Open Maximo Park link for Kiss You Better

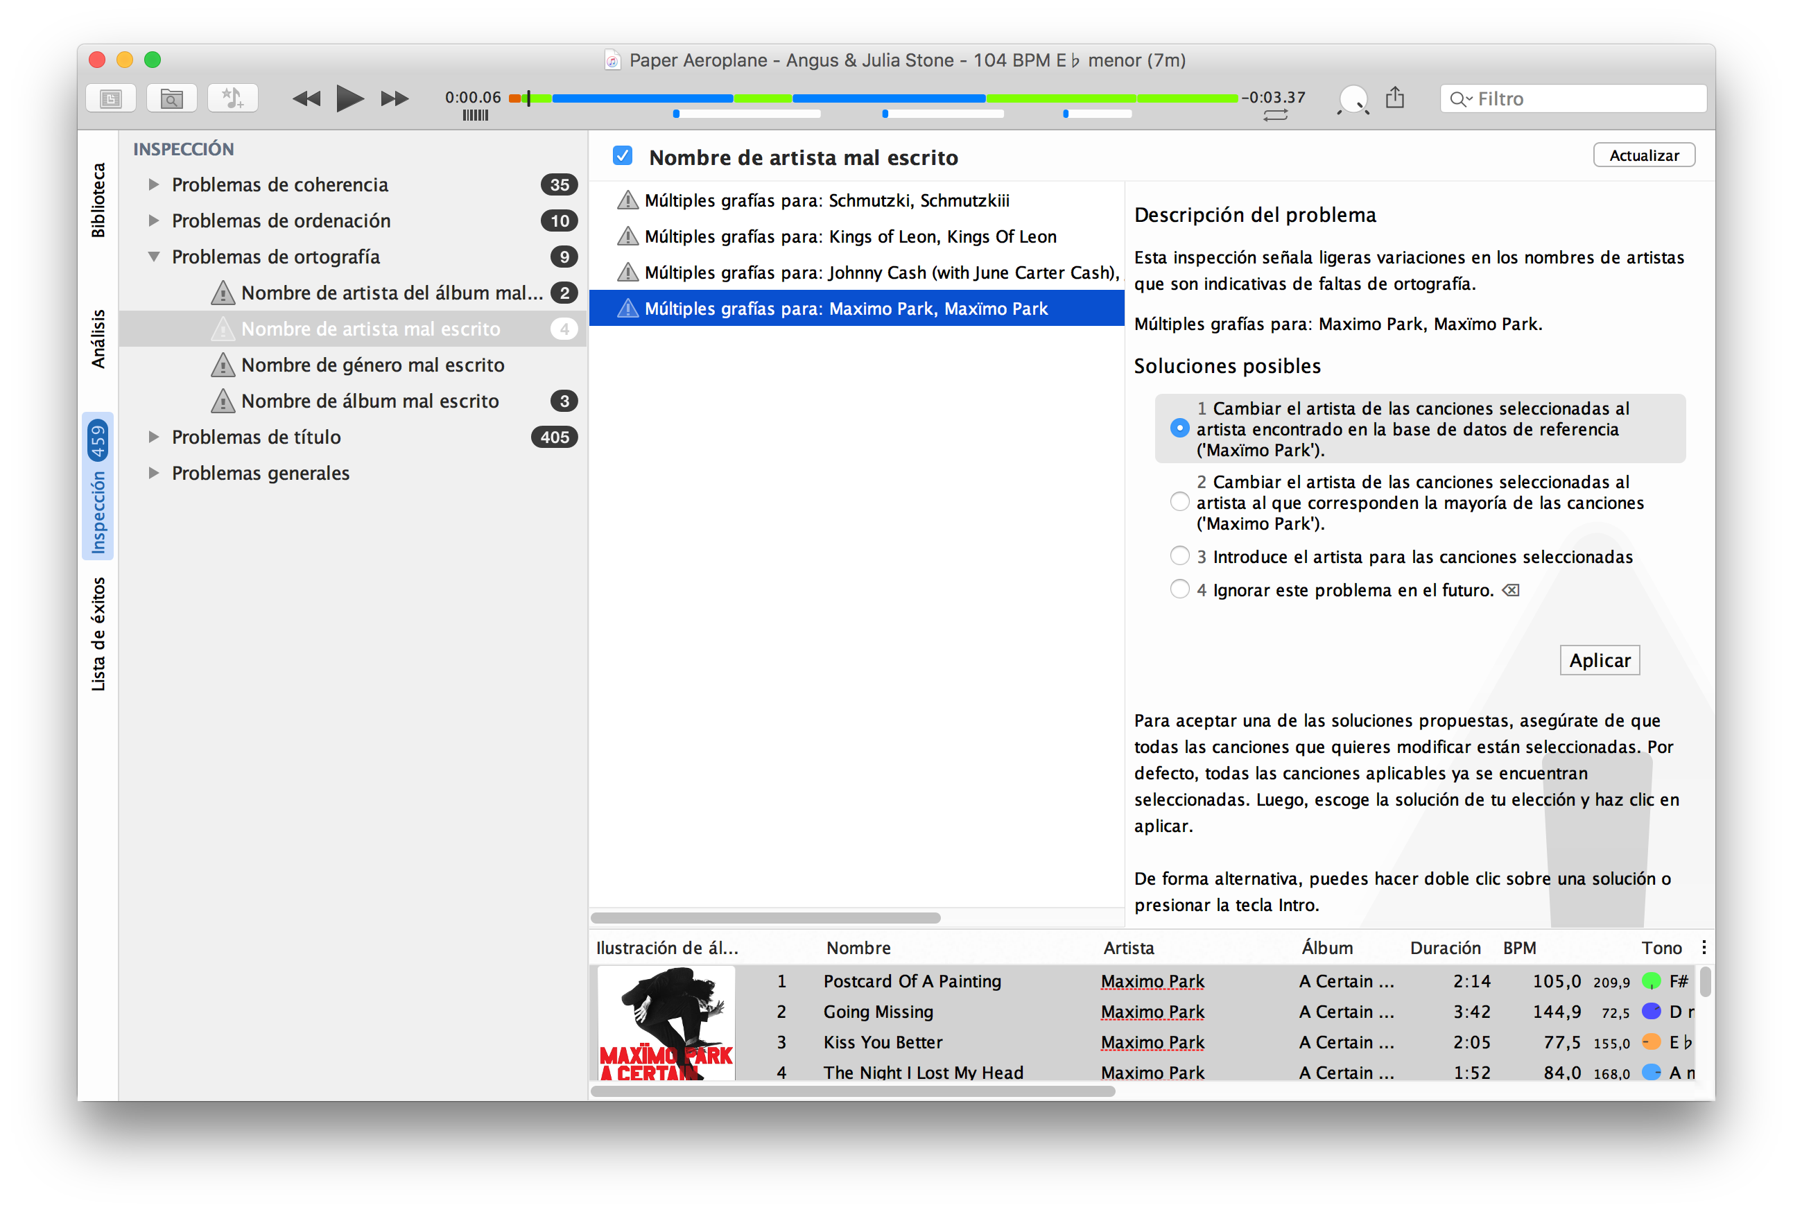[x=1152, y=1042]
